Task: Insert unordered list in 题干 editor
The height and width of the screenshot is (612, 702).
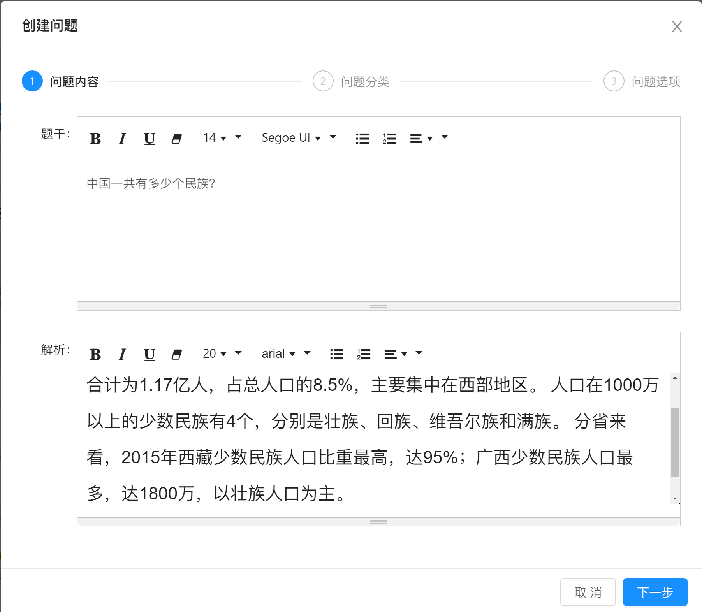Action: pyautogui.click(x=362, y=139)
